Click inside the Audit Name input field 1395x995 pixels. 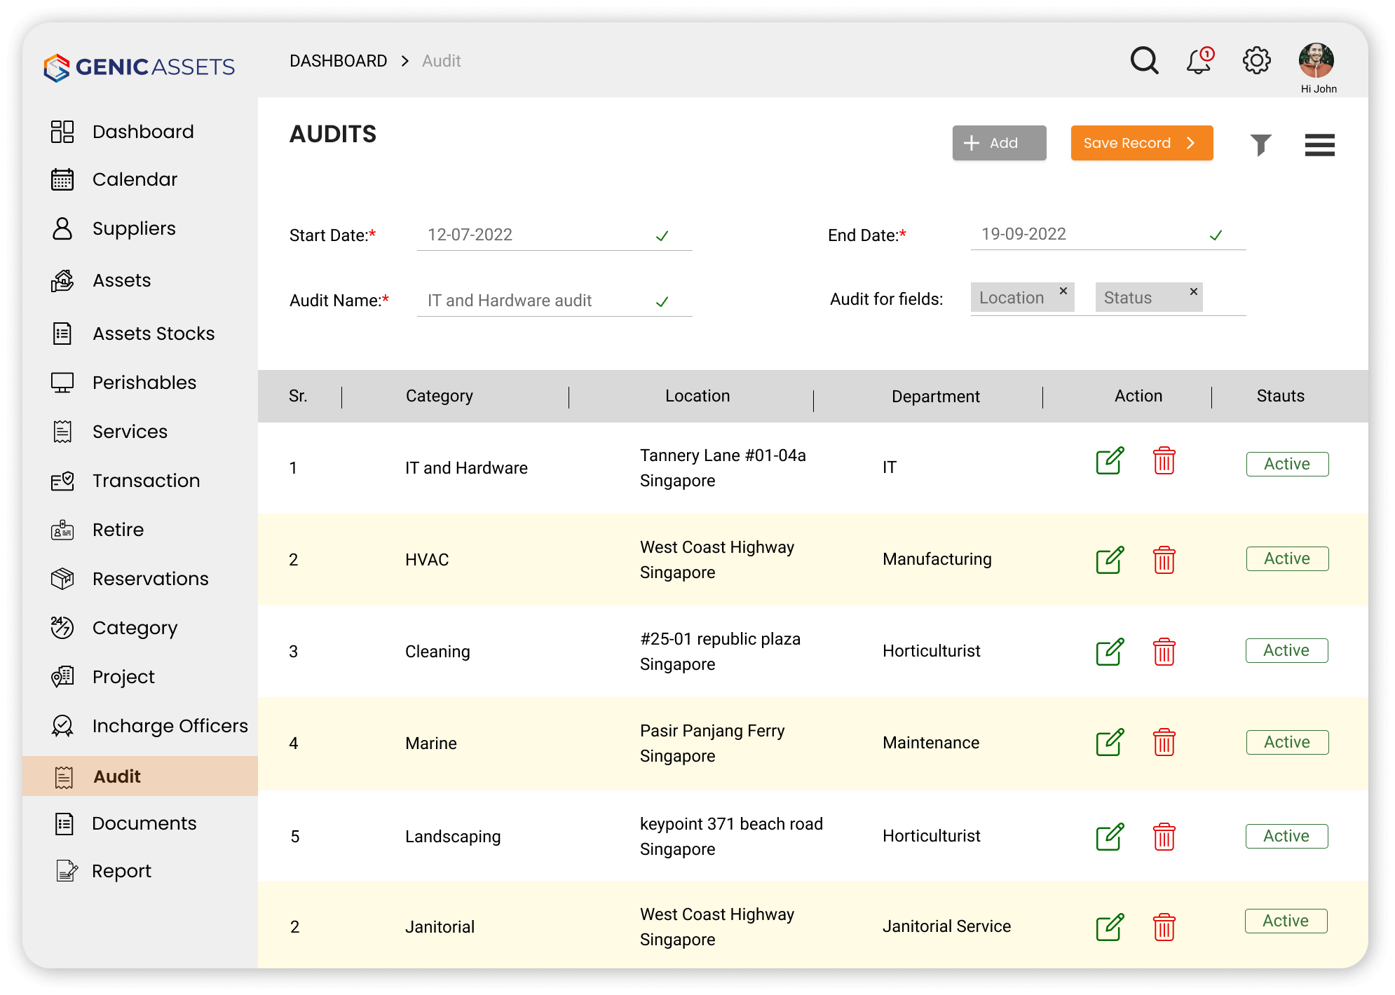[x=553, y=301]
